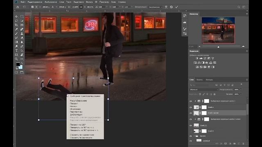Click the 'Слой 1 копия' layer mask thumbnail
Image resolution: width=262 pixels, height=147 pixels.
click(204, 113)
